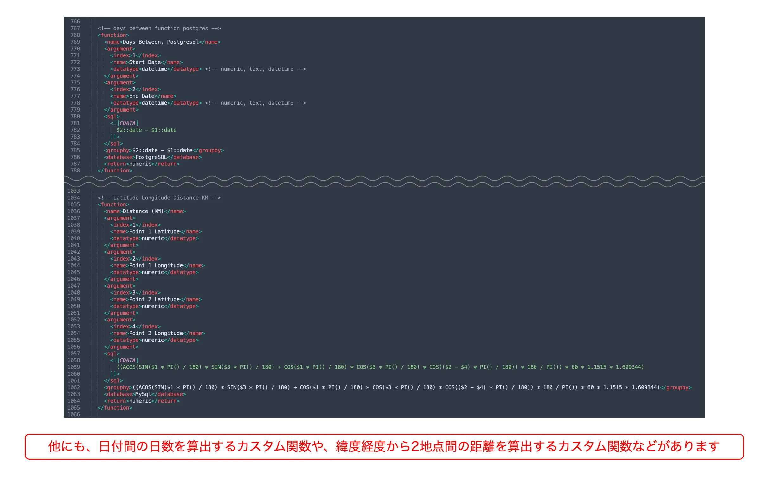Click 'Point 1 Latitude' argument name

[154, 232]
